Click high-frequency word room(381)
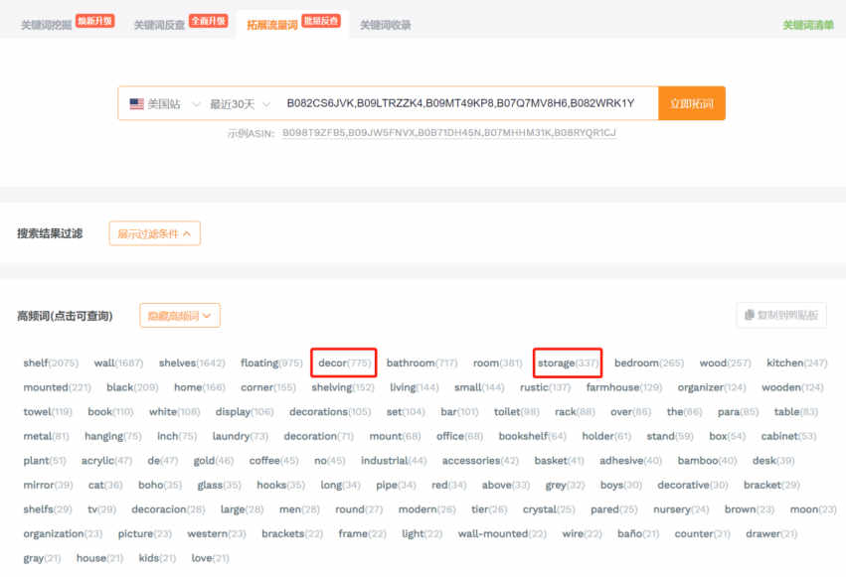 coord(497,362)
